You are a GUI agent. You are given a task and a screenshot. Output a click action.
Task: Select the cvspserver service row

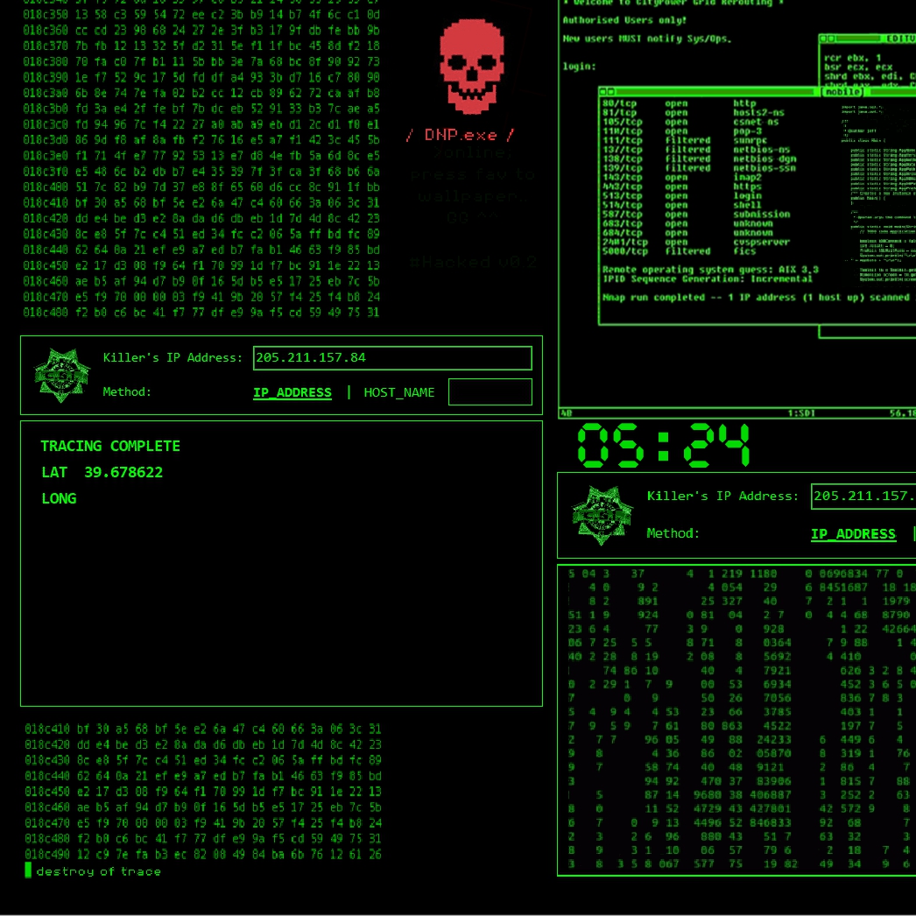[x=696, y=243]
